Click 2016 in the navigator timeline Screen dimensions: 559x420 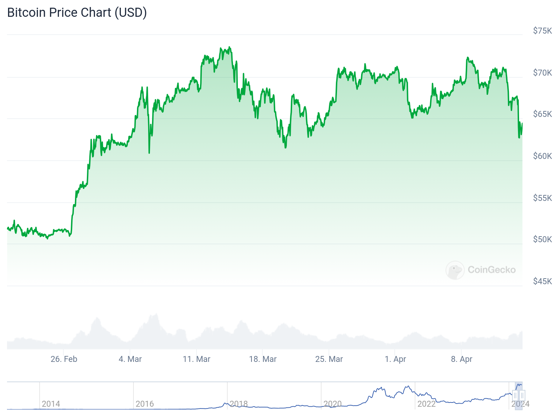pyautogui.click(x=145, y=404)
